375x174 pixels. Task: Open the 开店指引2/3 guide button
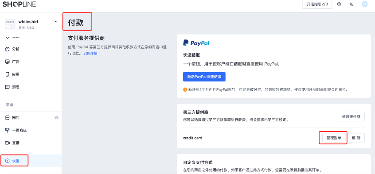317,4
